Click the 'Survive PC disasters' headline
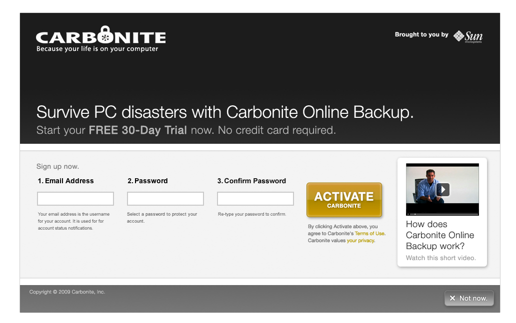Screen dimensions: 516x323 (x=225, y=112)
